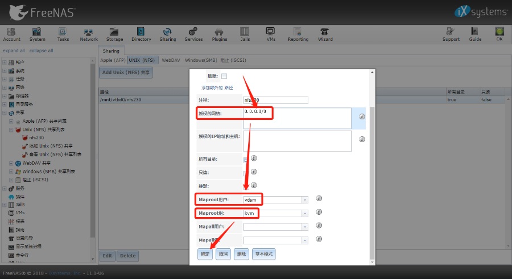Screen dimensions: 512x279
Task: Open the Maproot group dropdown
Action: click(x=305, y=214)
